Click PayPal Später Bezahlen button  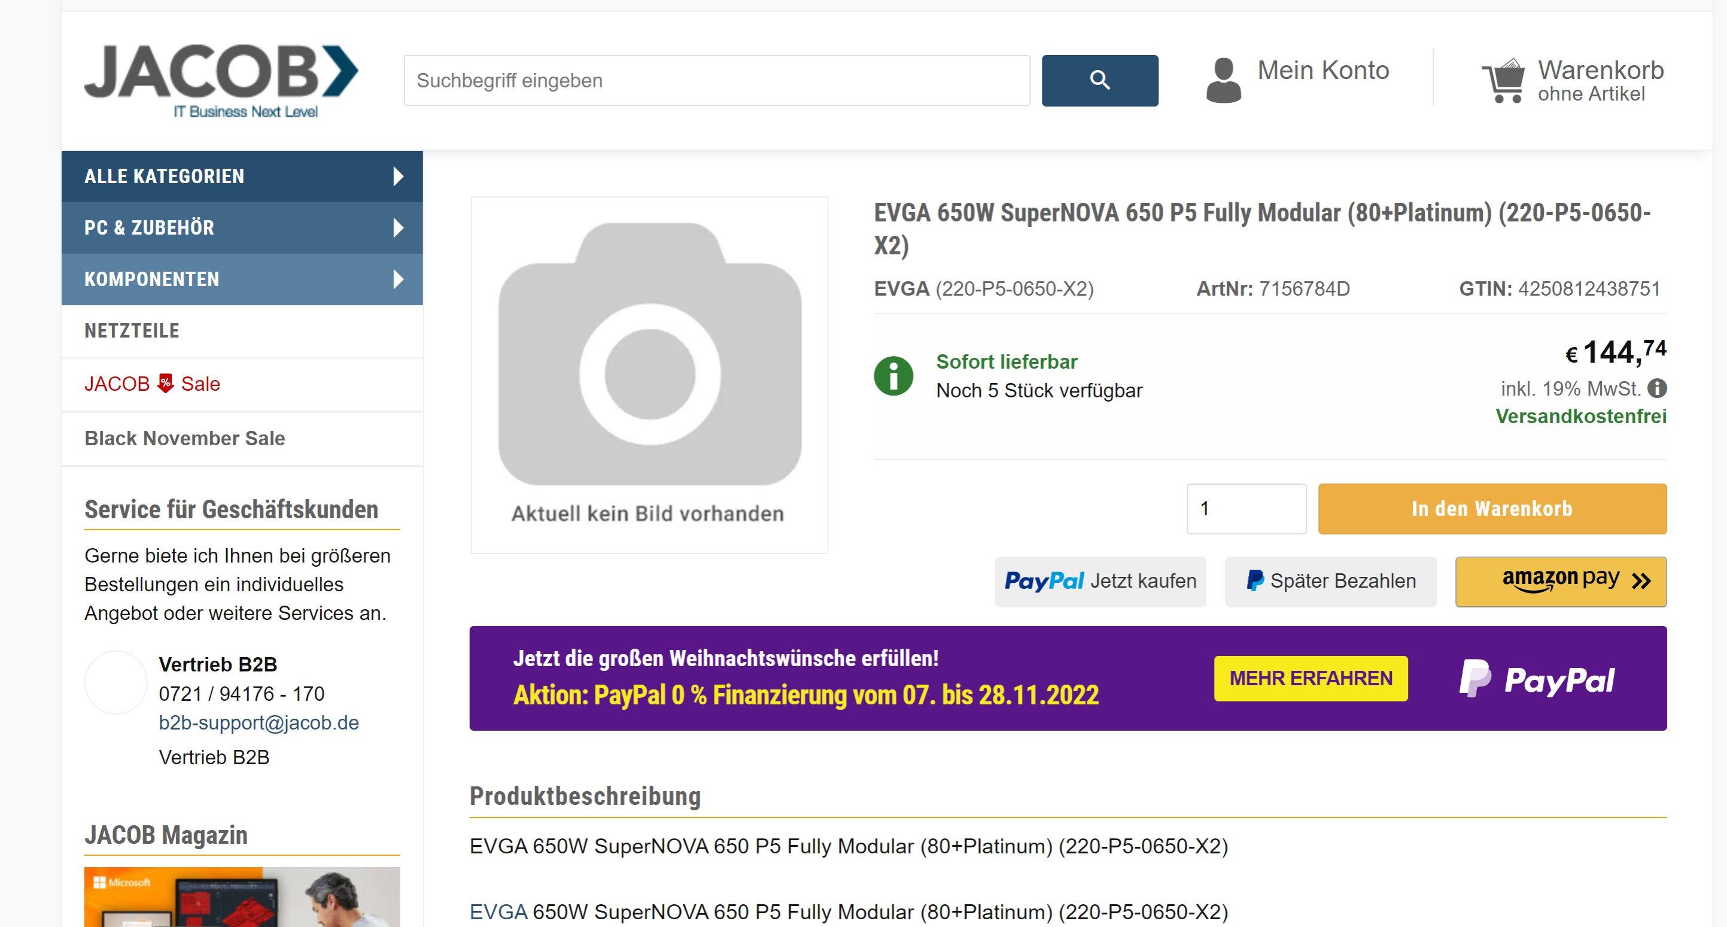point(1331,582)
